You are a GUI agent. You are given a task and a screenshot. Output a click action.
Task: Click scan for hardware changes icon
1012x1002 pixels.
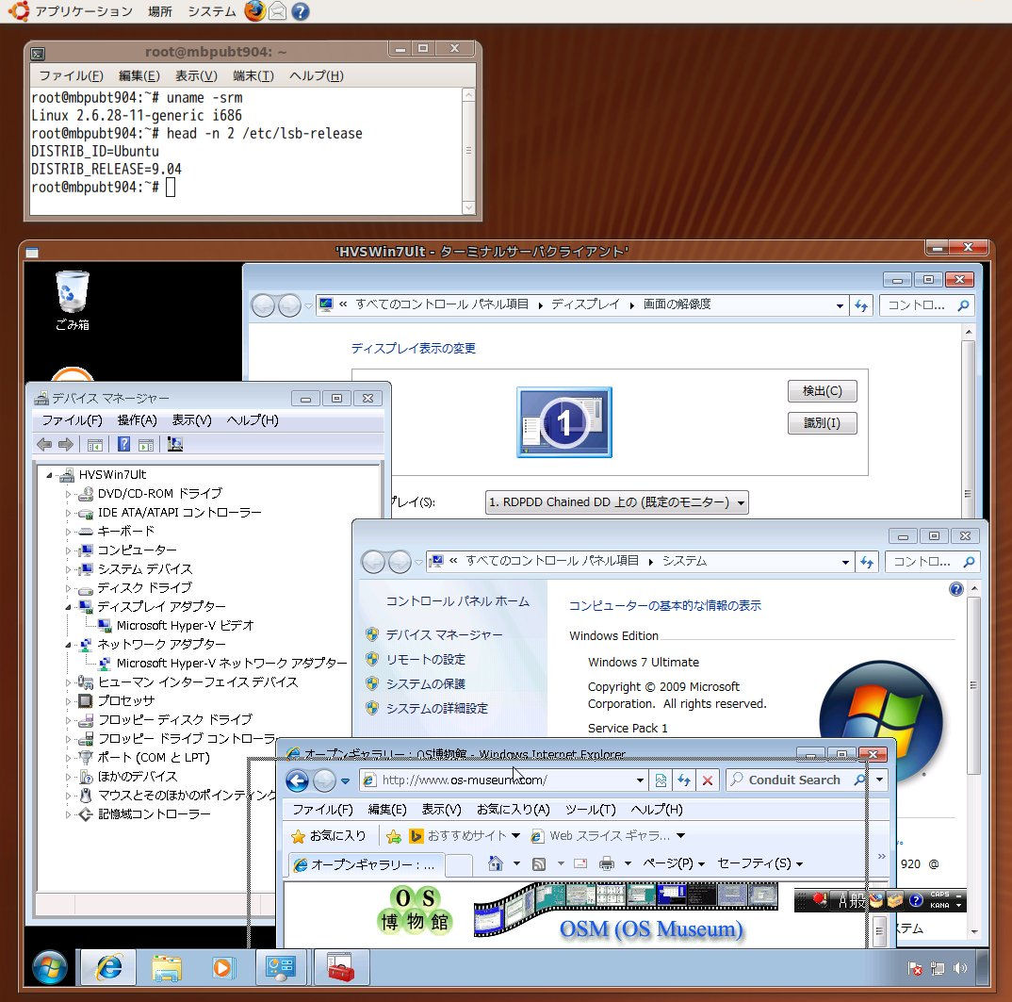pyautogui.click(x=175, y=444)
